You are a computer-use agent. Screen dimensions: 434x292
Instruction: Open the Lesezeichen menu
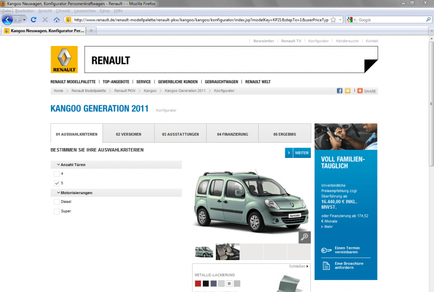point(85,11)
